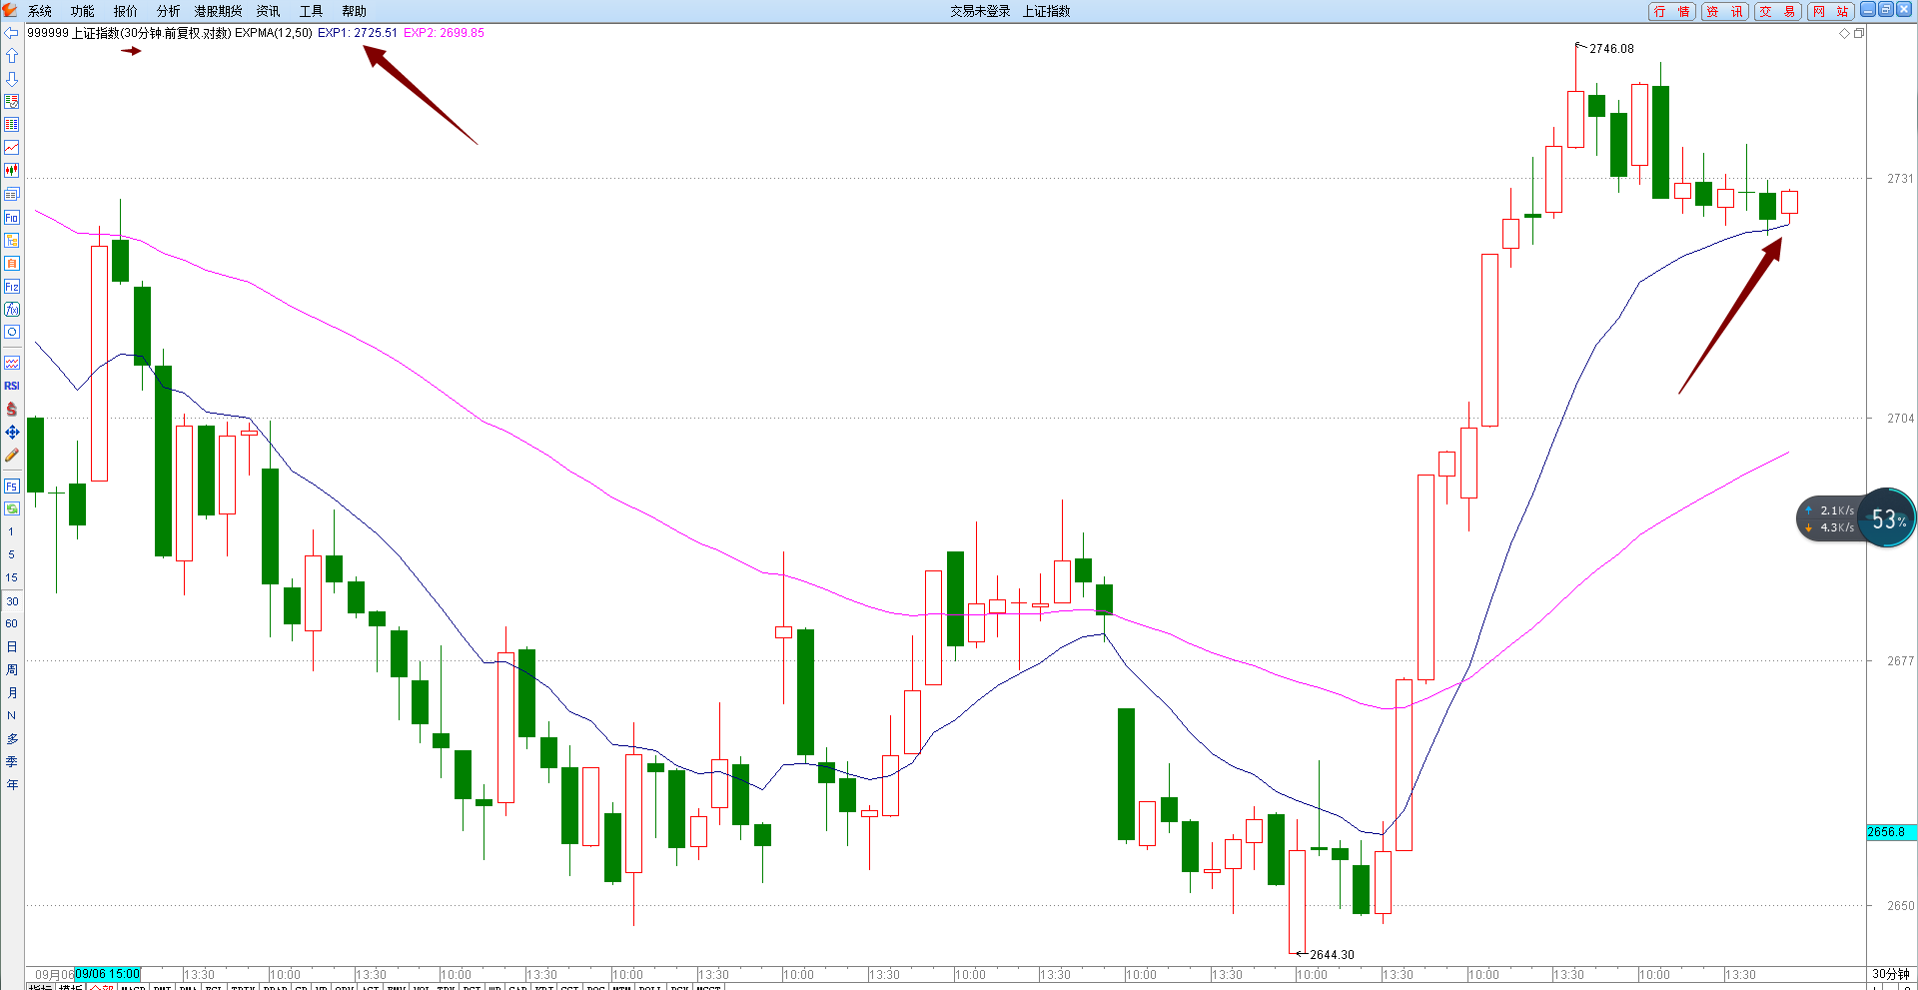The width and height of the screenshot is (1918, 990).
Task: Click the blue four-way move arrows icon
Action: (12, 432)
